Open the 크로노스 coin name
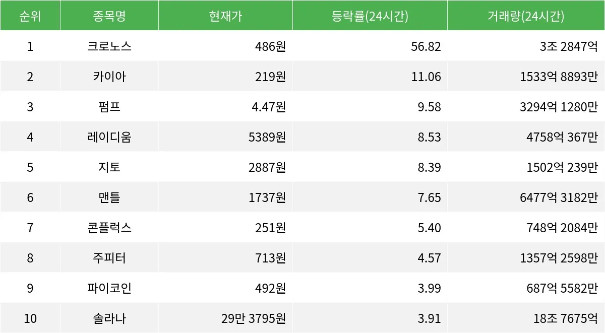 click(109, 46)
